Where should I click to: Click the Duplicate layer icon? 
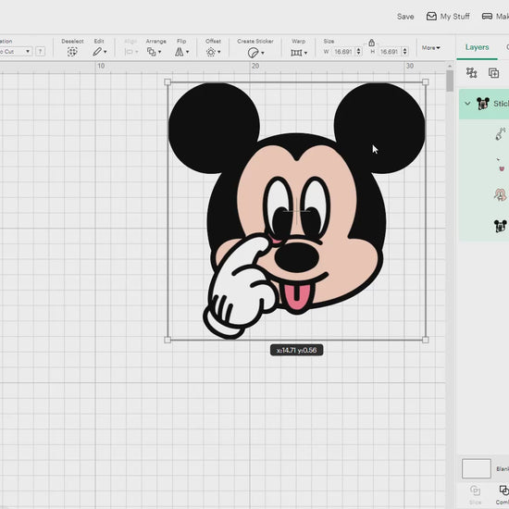tap(494, 73)
